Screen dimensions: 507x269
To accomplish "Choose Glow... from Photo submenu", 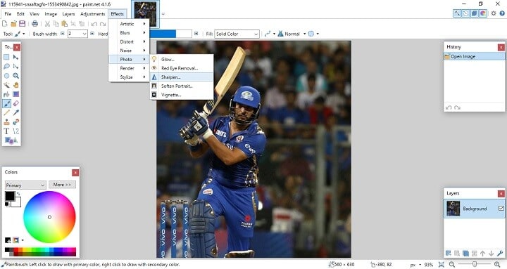I will click(x=182, y=59).
